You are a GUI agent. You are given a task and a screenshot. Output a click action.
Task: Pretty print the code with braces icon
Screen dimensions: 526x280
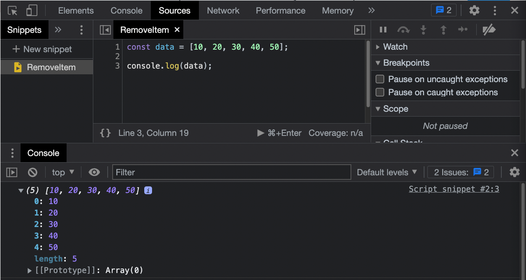pyautogui.click(x=106, y=133)
